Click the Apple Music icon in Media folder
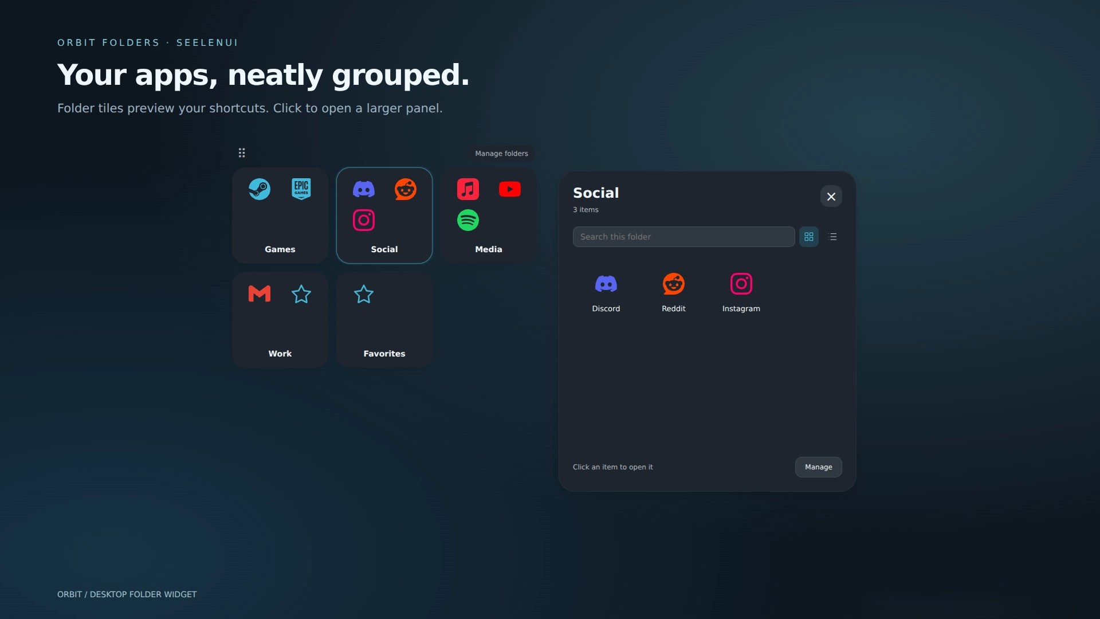 [x=468, y=189]
